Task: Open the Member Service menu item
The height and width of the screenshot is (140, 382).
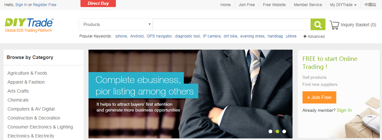Action: coord(308,4)
